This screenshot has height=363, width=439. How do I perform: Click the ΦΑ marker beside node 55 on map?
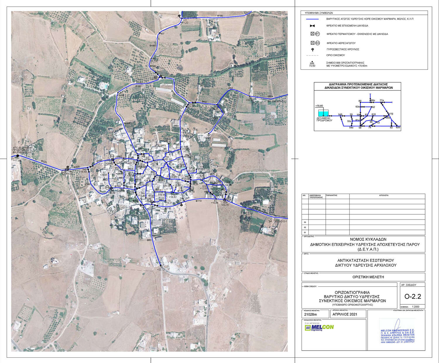[112, 156]
